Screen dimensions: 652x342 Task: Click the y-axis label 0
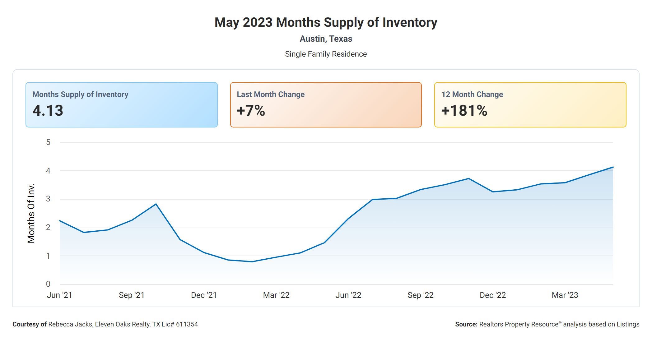tap(48, 284)
